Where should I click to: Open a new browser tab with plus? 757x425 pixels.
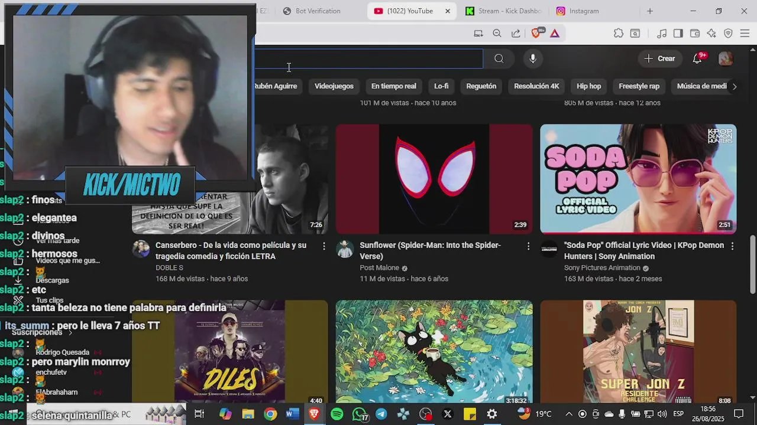click(650, 11)
